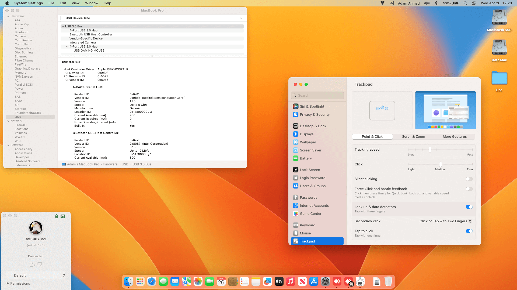This screenshot has height=290, width=517.
Task: Select Wi-Fi under Network
Action: pos(19,141)
